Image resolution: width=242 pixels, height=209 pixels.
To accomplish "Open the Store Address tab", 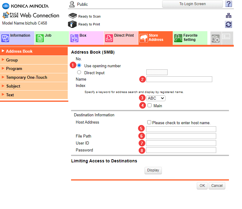I will (156, 38).
